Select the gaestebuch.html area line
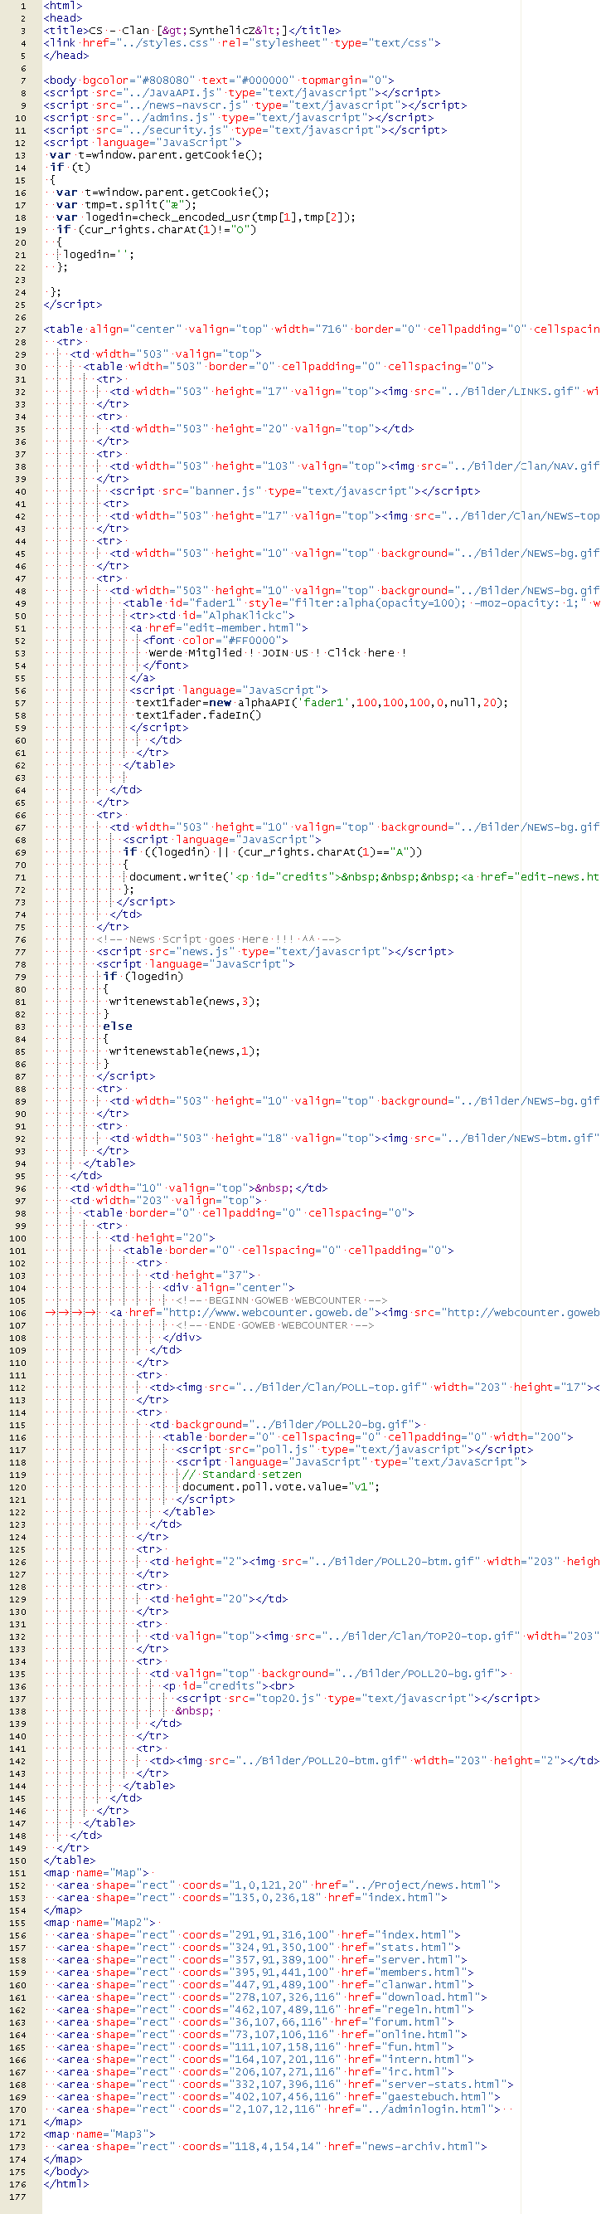 (279, 2098)
